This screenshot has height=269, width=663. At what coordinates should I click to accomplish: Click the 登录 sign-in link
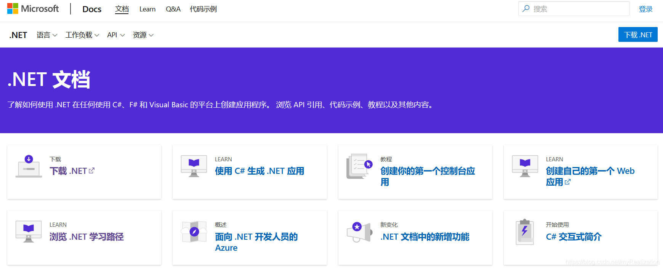tap(646, 9)
